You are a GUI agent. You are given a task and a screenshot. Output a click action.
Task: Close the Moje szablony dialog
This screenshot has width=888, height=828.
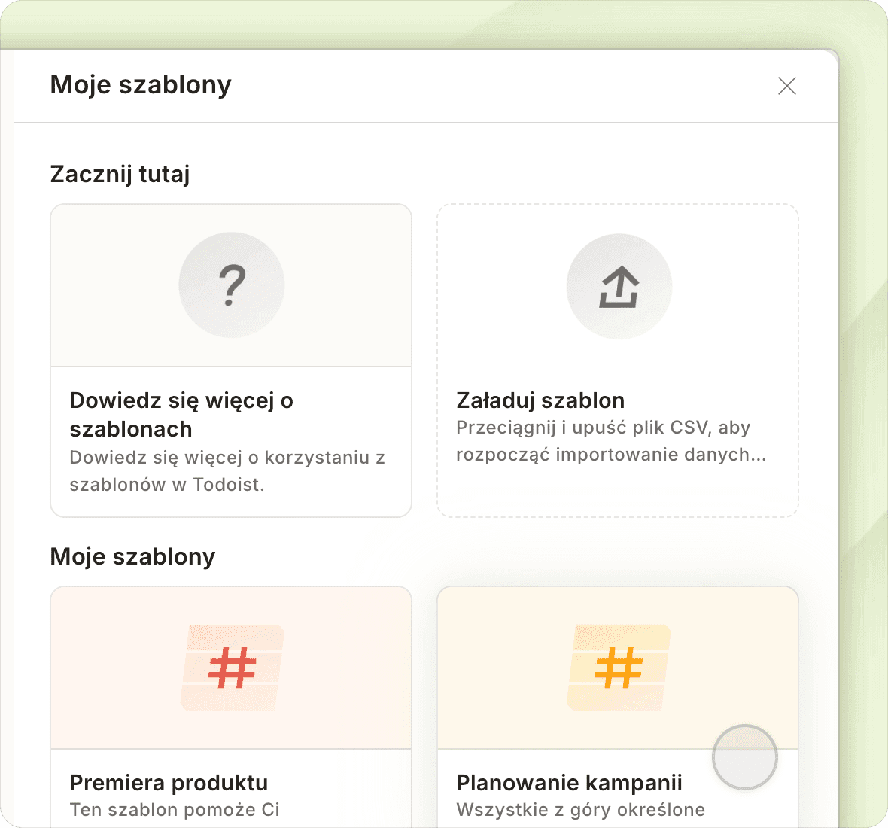coord(786,86)
